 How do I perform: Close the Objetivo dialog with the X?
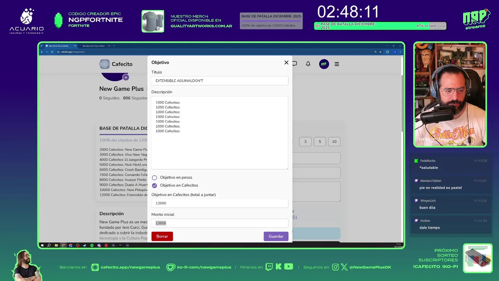(286, 62)
